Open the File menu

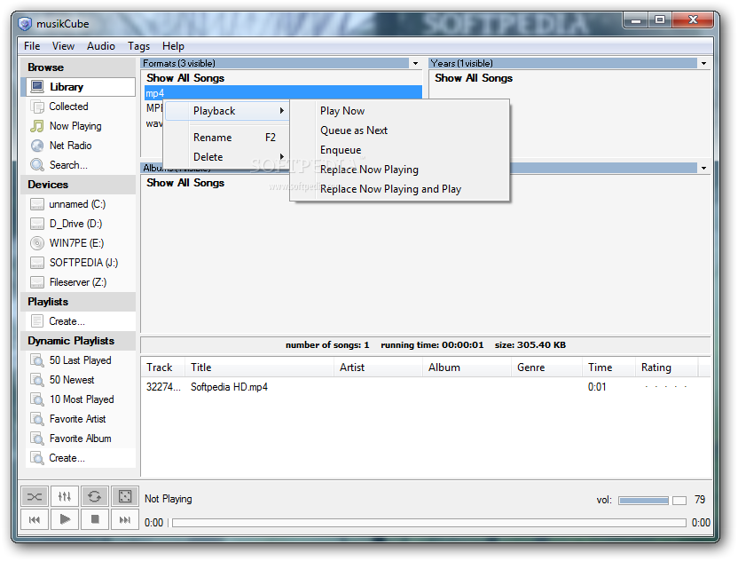pyautogui.click(x=32, y=46)
